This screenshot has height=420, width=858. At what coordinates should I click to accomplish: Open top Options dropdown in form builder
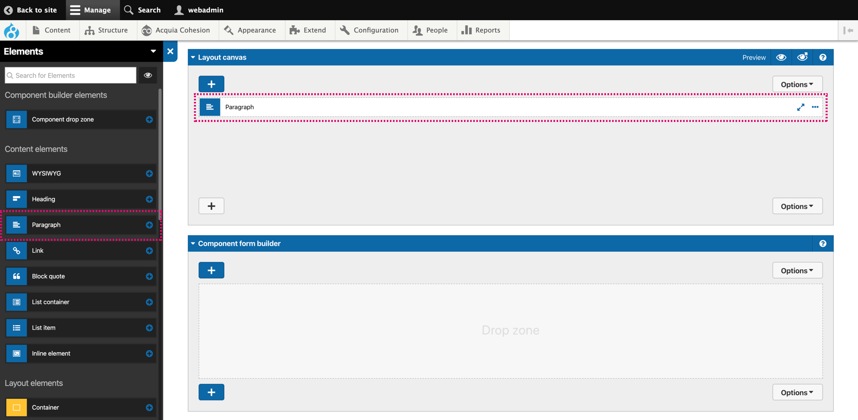click(x=797, y=271)
